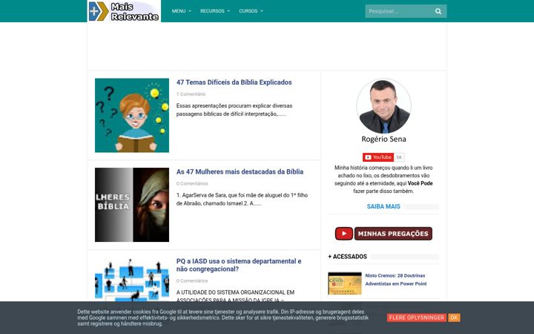Click excerpt '1. AgarServa de Sara'
Image resolution: width=534 pixels, height=334 pixels.
201,195
